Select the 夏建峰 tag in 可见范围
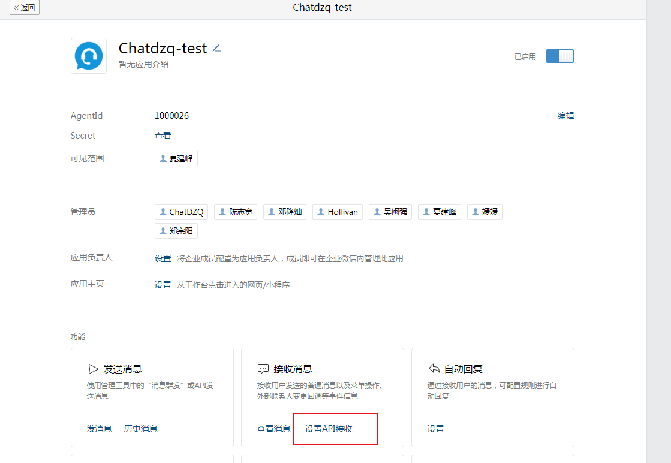The image size is (671, 463). (x=176, y=158)
